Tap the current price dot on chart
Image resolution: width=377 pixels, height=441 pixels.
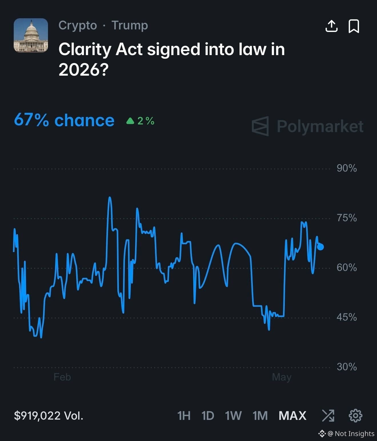click(x=320, y=247)
